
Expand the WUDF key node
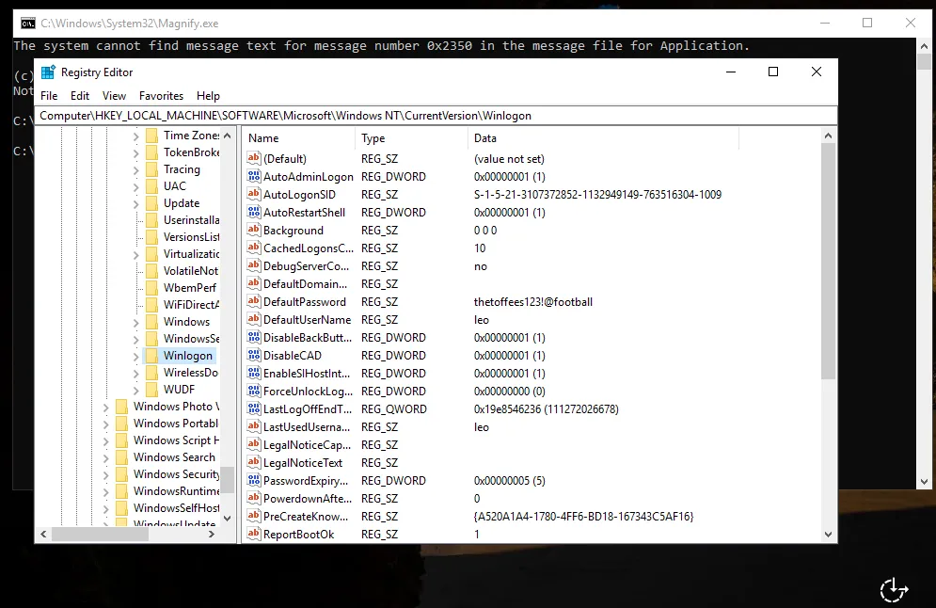[x=136, y=391]
